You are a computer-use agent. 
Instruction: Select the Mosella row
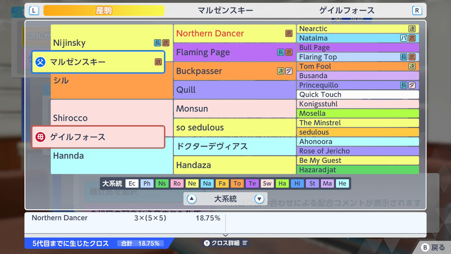[358, 113]
